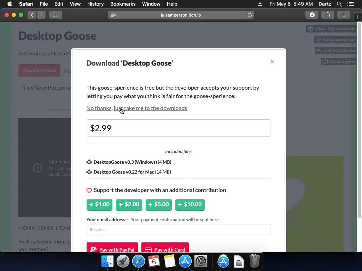Open Launchpad rocket in the Dock
362x271 pixels.
coord(123,261)
